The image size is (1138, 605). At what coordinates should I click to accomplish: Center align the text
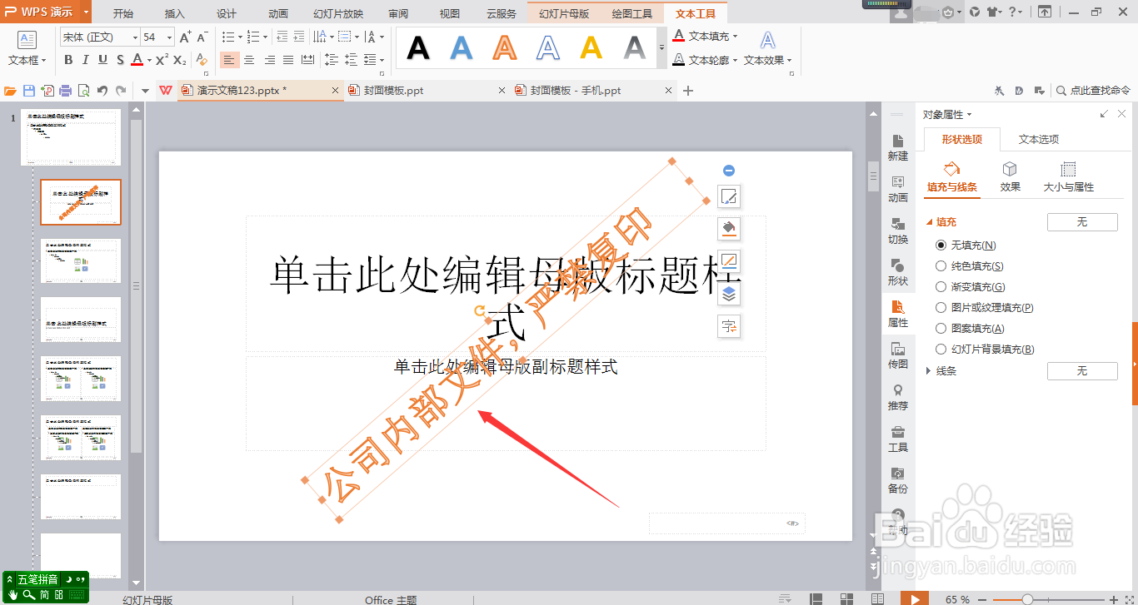click(248, 60)
